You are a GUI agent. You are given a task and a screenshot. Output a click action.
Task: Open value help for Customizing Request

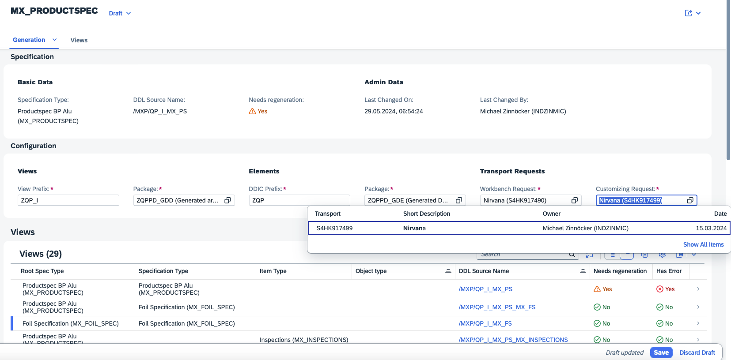coord(690,200)
